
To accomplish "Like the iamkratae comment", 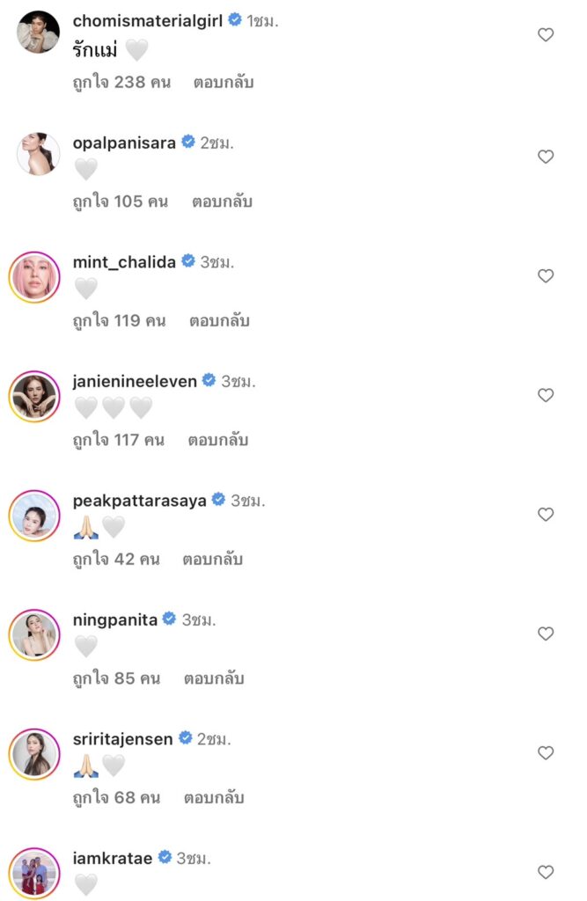I will pyautogui.click(x=546, y=872).
